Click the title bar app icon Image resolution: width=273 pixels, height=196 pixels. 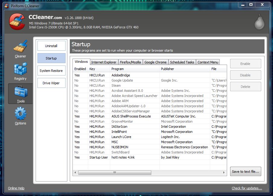coord(6,6)
